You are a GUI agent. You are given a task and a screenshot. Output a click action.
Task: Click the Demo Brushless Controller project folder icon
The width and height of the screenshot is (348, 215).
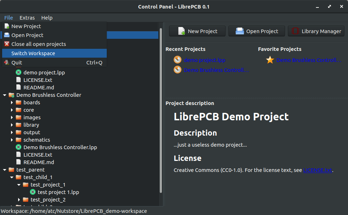pyautogui.click(x=11, y=95)
